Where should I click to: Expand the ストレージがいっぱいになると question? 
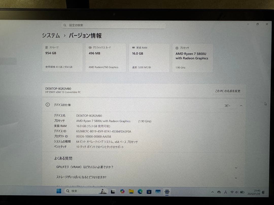point(236,178)
